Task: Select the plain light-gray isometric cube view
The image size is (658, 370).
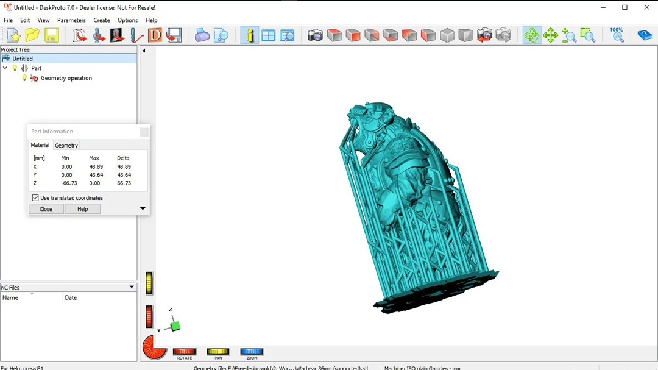Action: coord(447,35)
